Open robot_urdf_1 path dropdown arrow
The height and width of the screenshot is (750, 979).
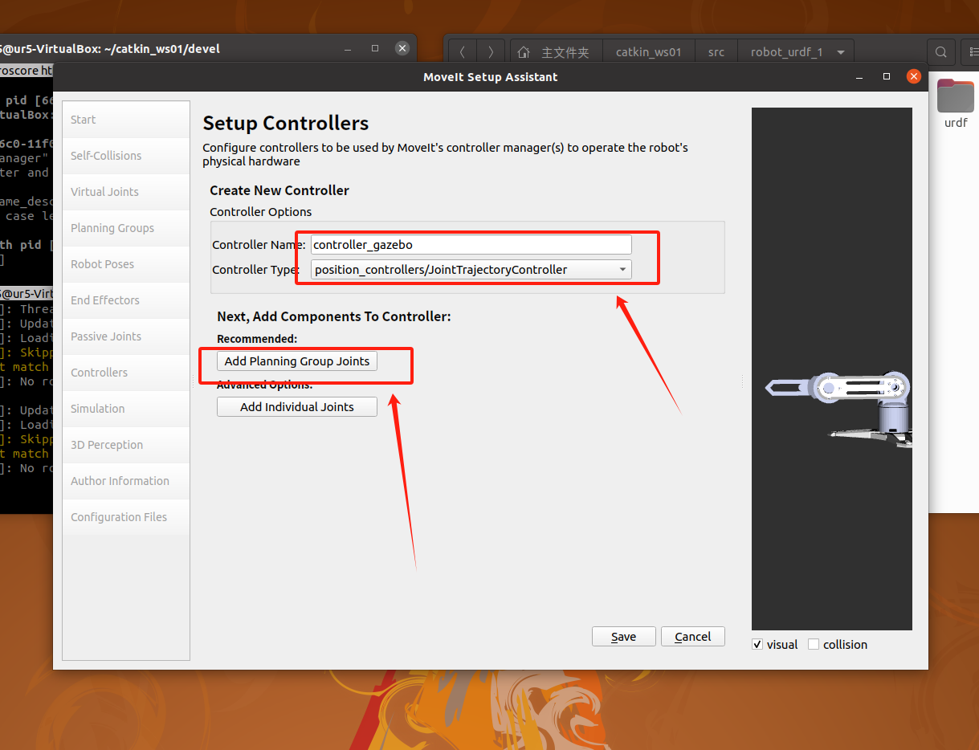pos(840,52)
